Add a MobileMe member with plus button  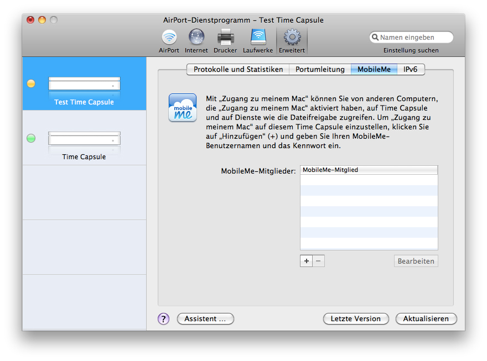point(306,261)
